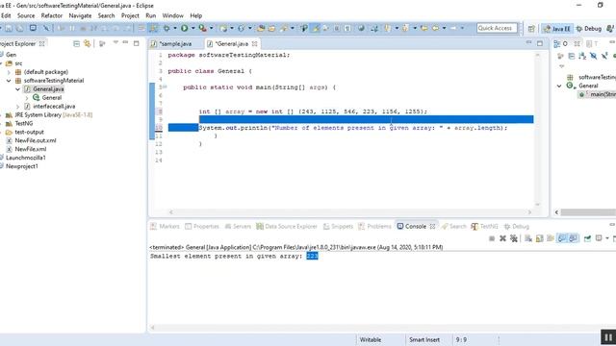Toggle Mark Occurrences highlighter icon
Viewport: 616px width, 346px height.
pos(316,28)
